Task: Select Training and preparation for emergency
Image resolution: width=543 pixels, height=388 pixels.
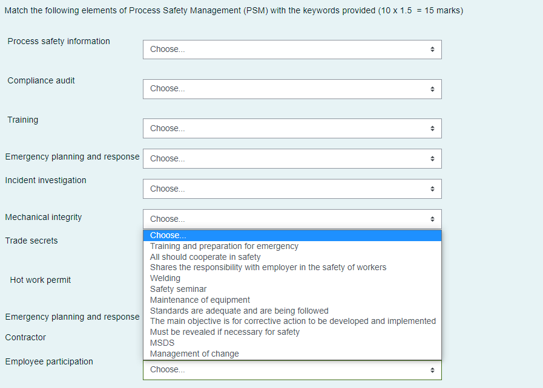Action: 224,246
